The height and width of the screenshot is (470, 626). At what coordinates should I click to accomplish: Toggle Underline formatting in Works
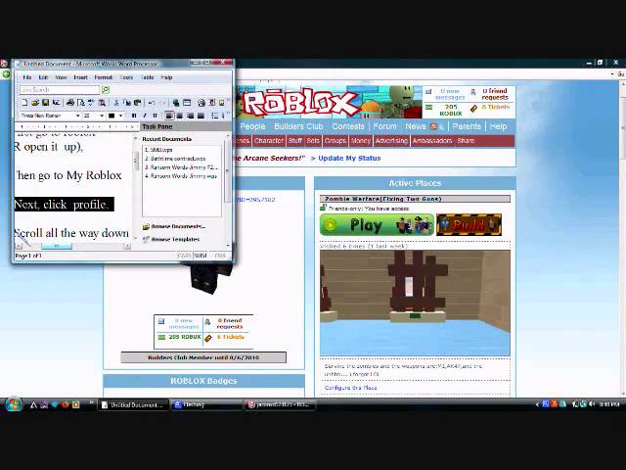[155, 116]
